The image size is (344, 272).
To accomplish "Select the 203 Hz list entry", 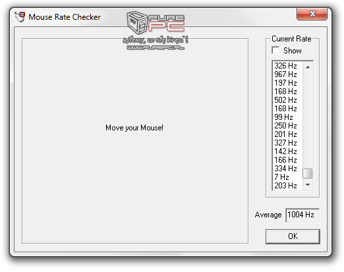I will tap(287, 186).
